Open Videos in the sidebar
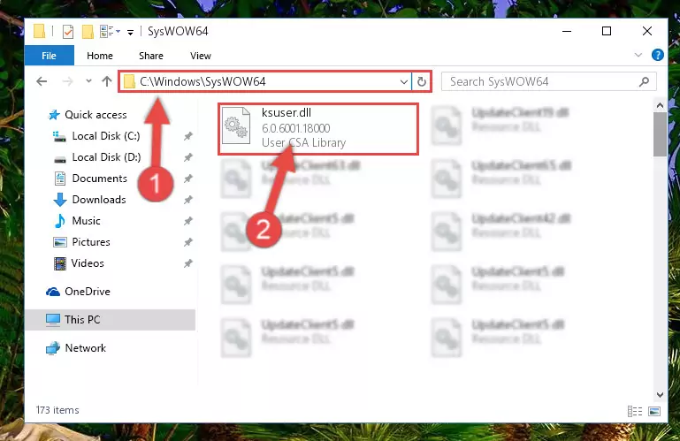The image size is (680, 441). (79, 263)
